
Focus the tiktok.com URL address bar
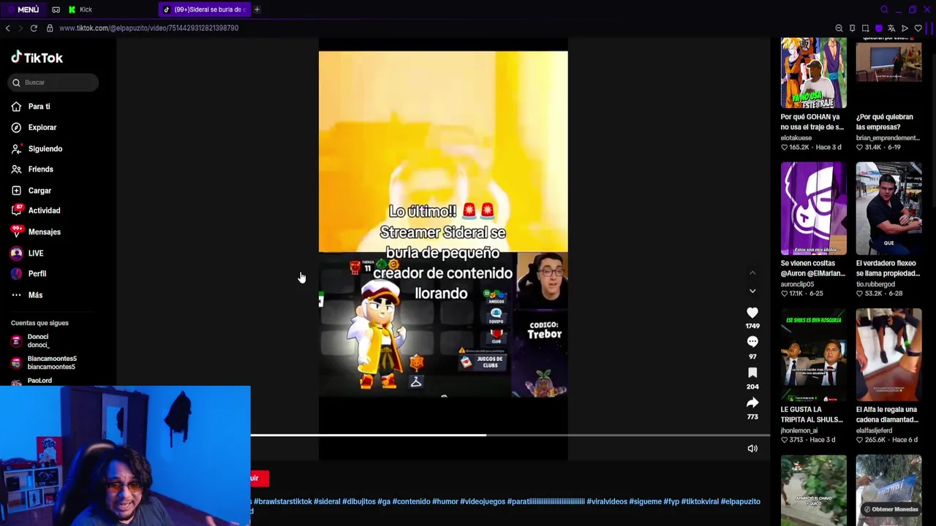point(148,28)
